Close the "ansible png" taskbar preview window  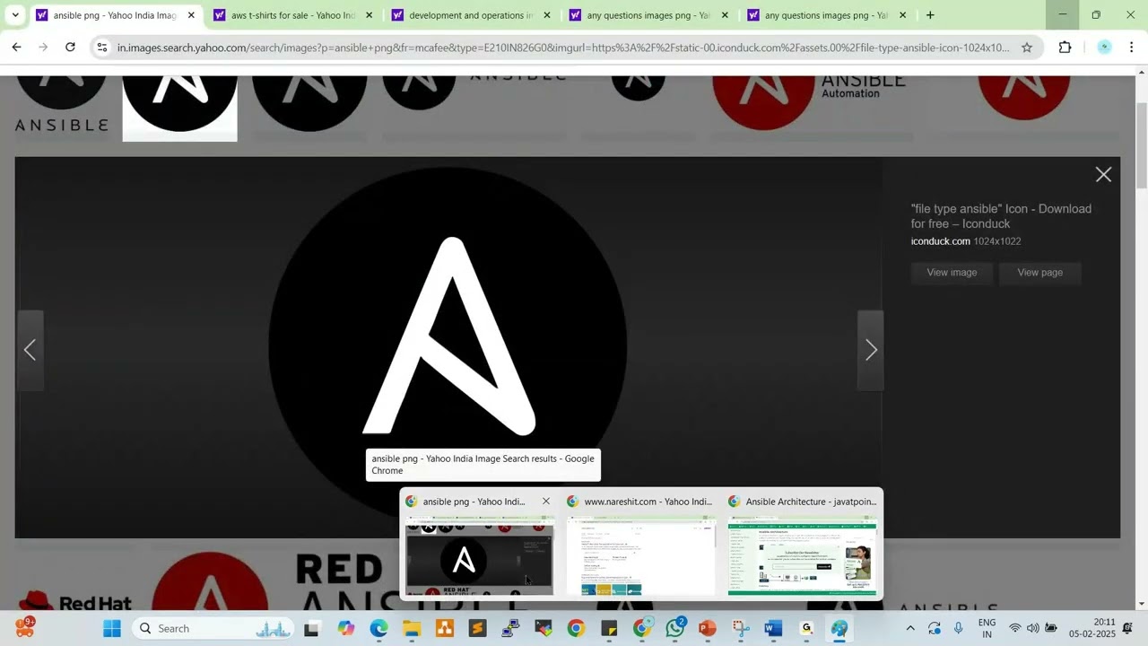pos(545,502)
